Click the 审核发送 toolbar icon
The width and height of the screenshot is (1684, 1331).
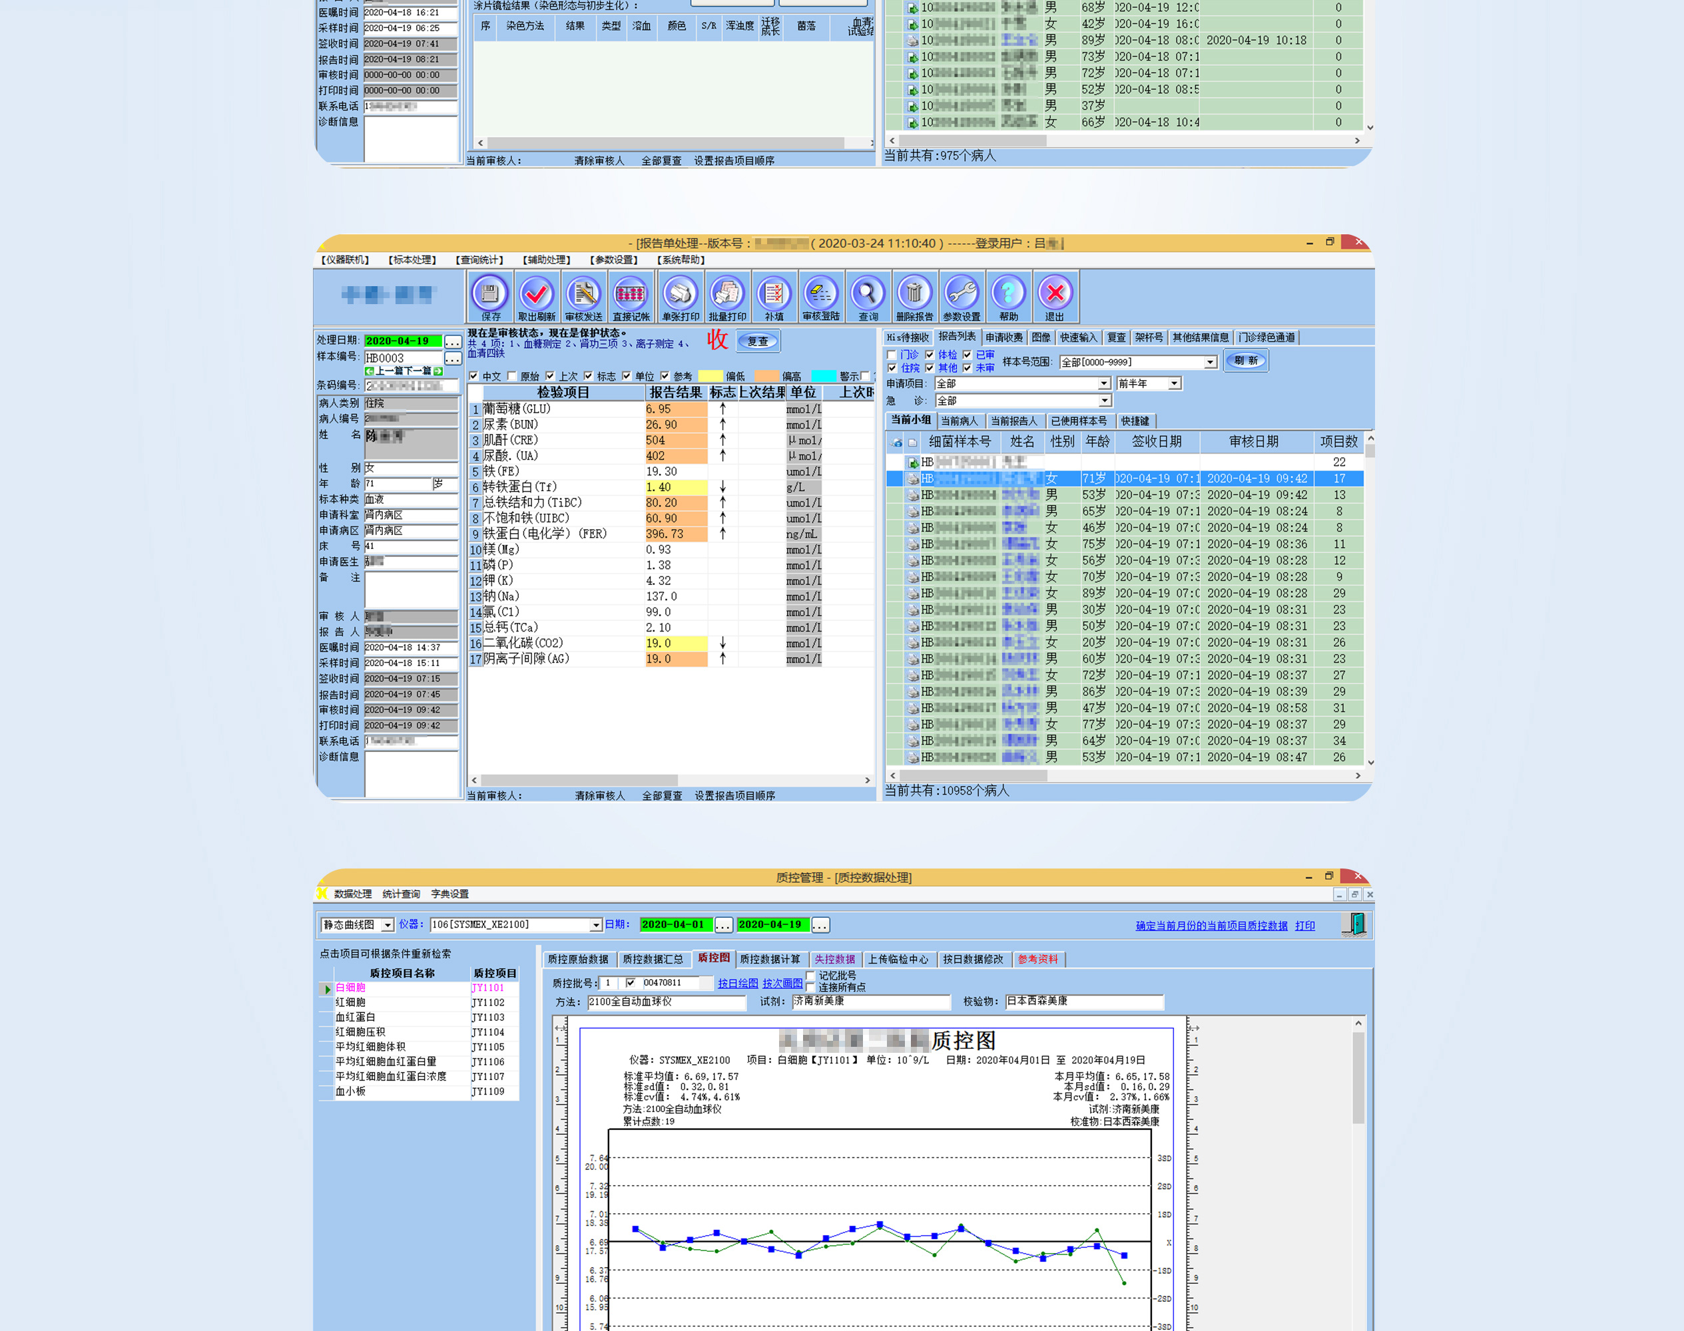(x=584, y=295)
